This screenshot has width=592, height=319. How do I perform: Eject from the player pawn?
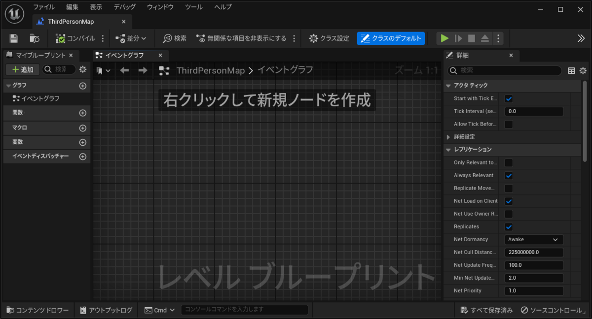484,38
